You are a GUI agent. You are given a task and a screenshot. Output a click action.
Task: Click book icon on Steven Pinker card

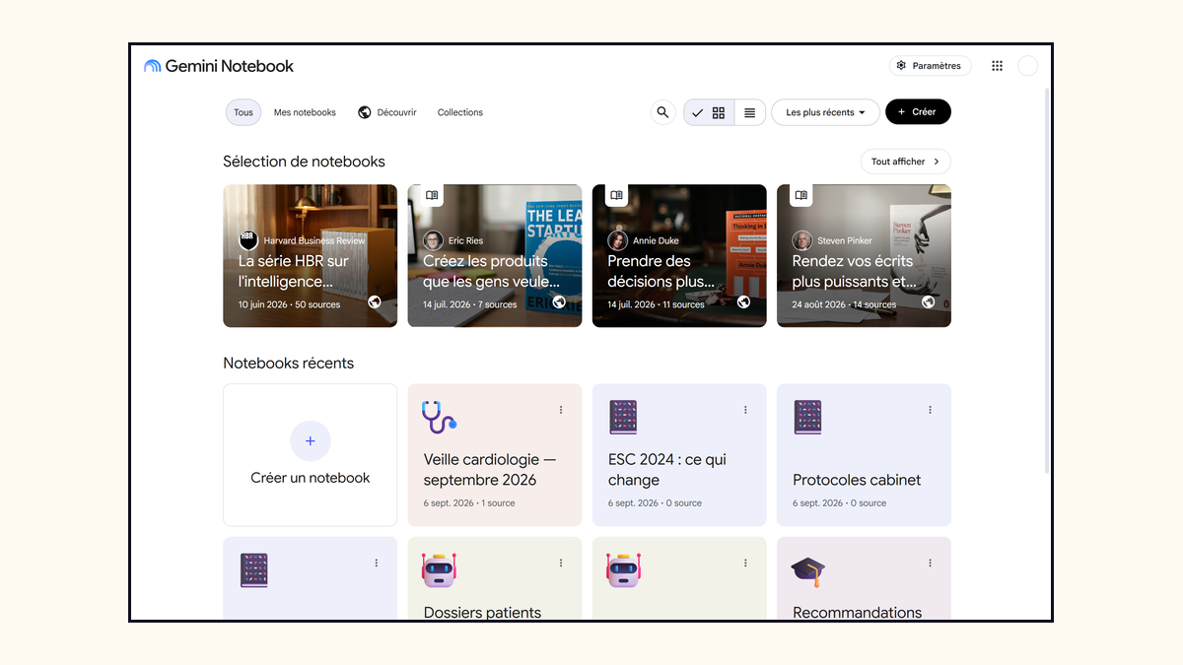801,195
